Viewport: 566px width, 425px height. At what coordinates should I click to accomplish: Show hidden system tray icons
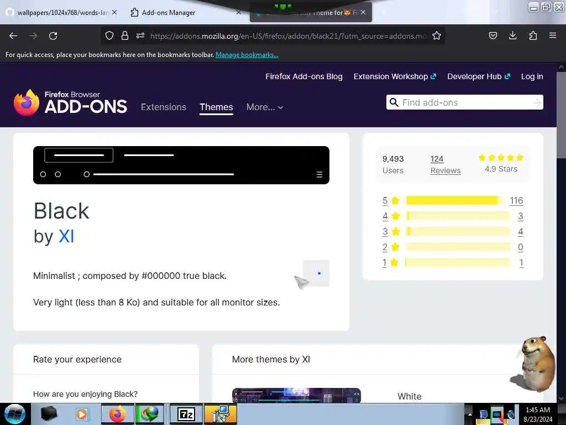(470, 414)
